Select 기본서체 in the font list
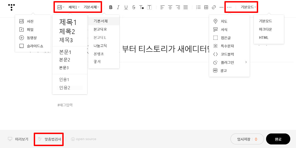 point(104,21)
